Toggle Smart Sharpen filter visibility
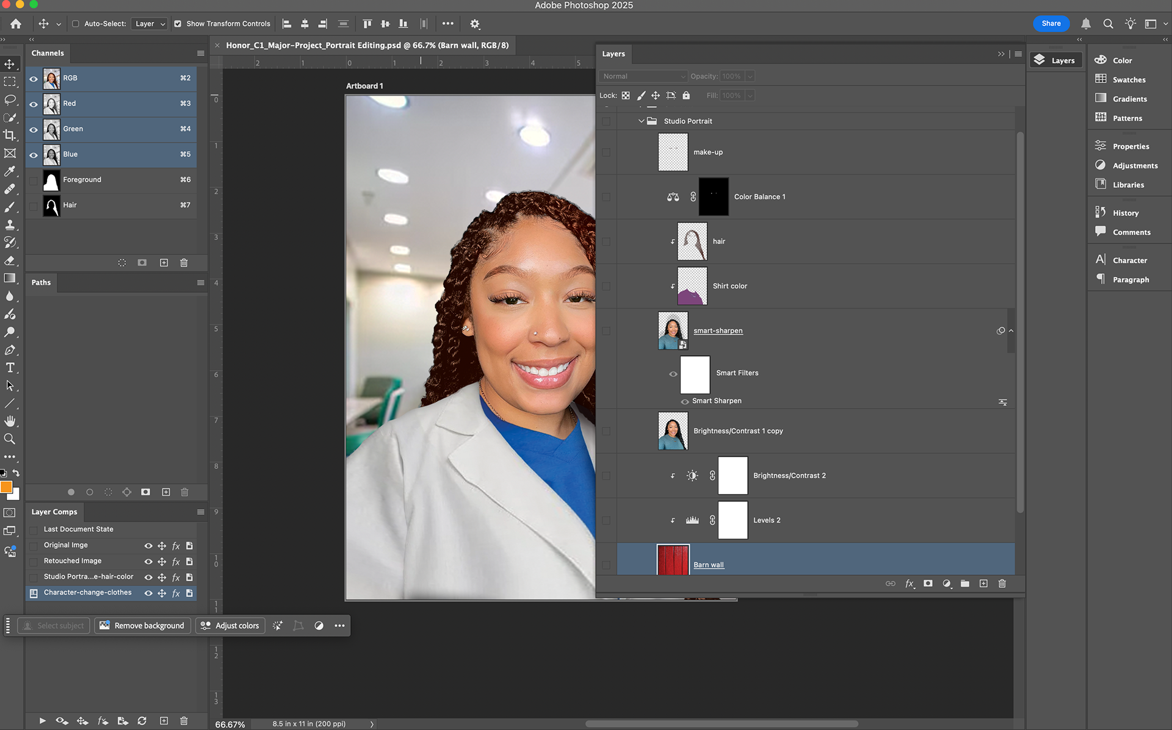Viewport: 1172px width, 730px height. (685, 401)
